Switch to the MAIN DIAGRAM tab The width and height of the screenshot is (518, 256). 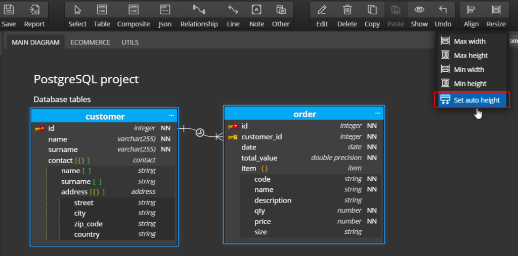[35, 42]
